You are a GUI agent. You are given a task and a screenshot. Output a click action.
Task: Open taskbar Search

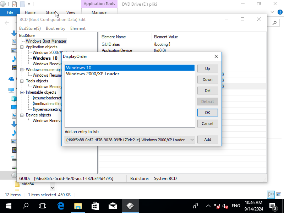point(26,206)
